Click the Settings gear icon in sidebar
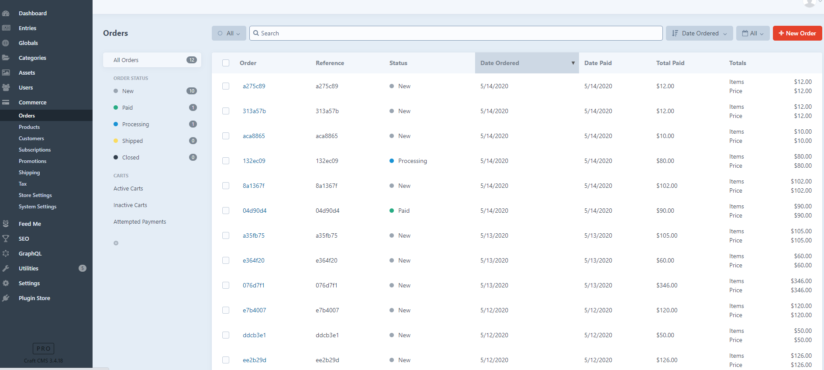The height and width of the screenshot is (370, 824). 6,283
